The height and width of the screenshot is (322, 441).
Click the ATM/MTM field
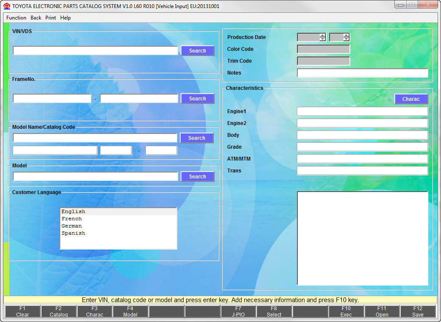pyautogui.click(x=362, y=159)
